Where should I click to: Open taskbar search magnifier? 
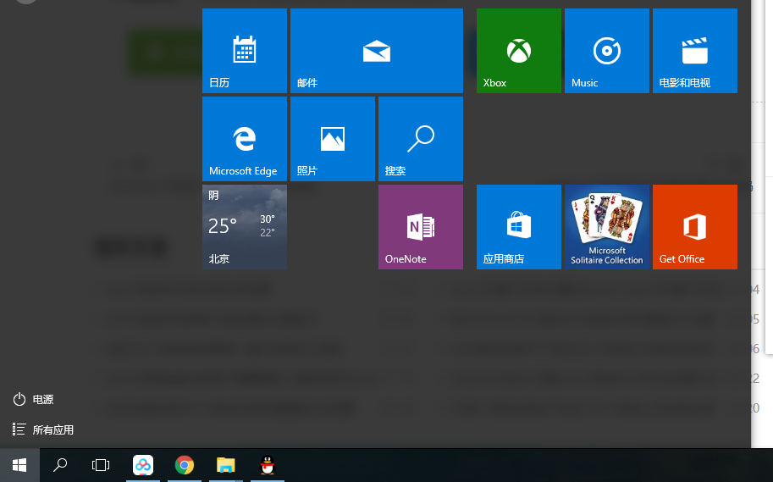click(x=60, y=465)
